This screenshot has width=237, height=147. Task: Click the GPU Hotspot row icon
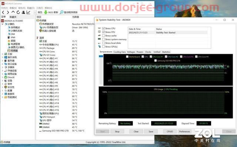40,117
